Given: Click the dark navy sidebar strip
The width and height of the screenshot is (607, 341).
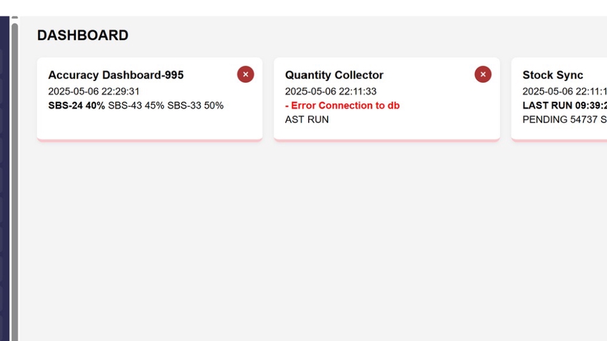Looking at the screenshot, I should 4,177.
